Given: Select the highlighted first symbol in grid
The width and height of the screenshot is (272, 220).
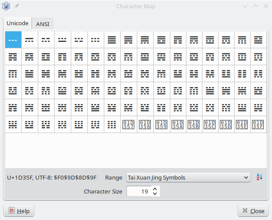Looking at the screenshot, I should pos(13,40).
